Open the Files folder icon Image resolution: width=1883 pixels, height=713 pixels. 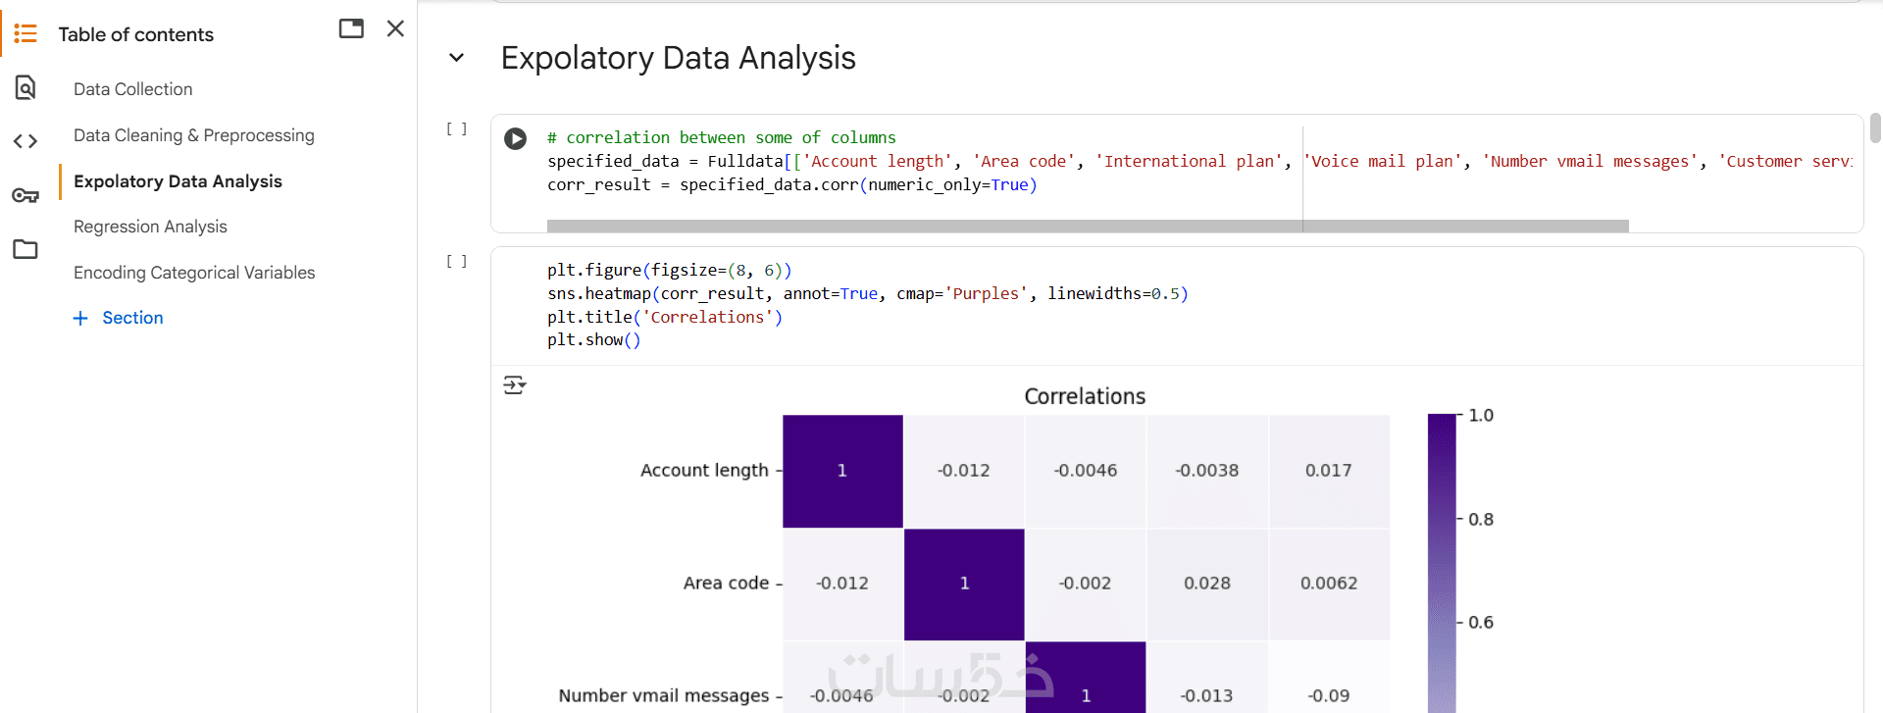point(25,249)
